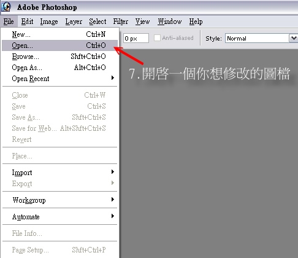
Task: Open the Layer menu
Action: 74,21
